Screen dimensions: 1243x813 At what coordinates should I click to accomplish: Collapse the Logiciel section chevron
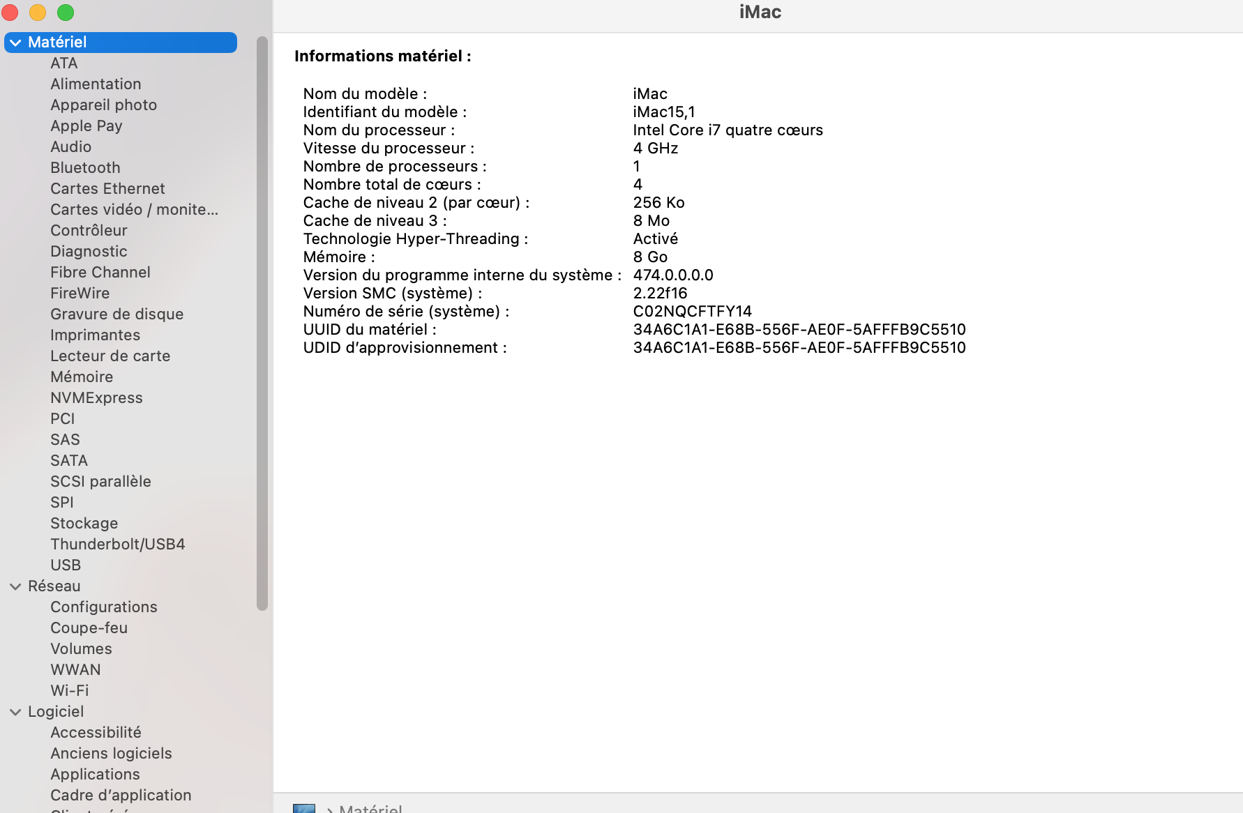[x=15, y=712]
